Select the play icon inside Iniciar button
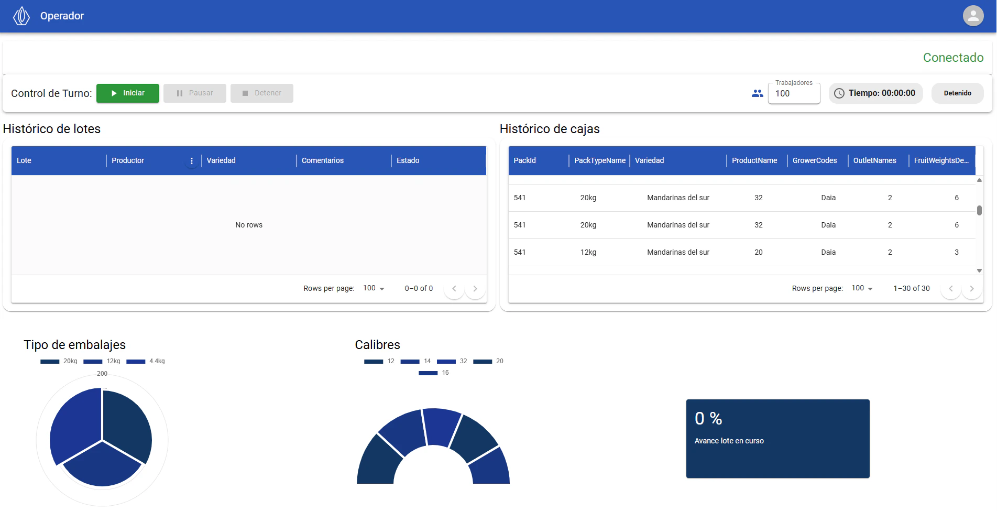Viewport: 997px width, 511px height. click(114, 93)
